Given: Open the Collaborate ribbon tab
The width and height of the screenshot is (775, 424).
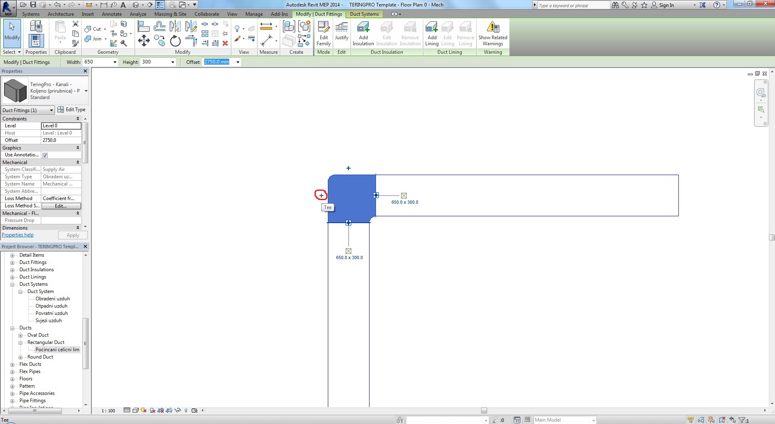Looking at the screenshot, I should 207,14.
